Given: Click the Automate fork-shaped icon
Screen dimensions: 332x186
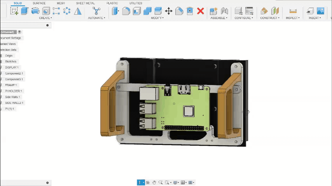Looking at the screenshot, I should (x=96, y=11).
